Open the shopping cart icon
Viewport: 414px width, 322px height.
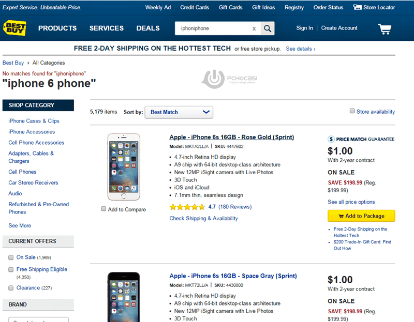point(385,28)
